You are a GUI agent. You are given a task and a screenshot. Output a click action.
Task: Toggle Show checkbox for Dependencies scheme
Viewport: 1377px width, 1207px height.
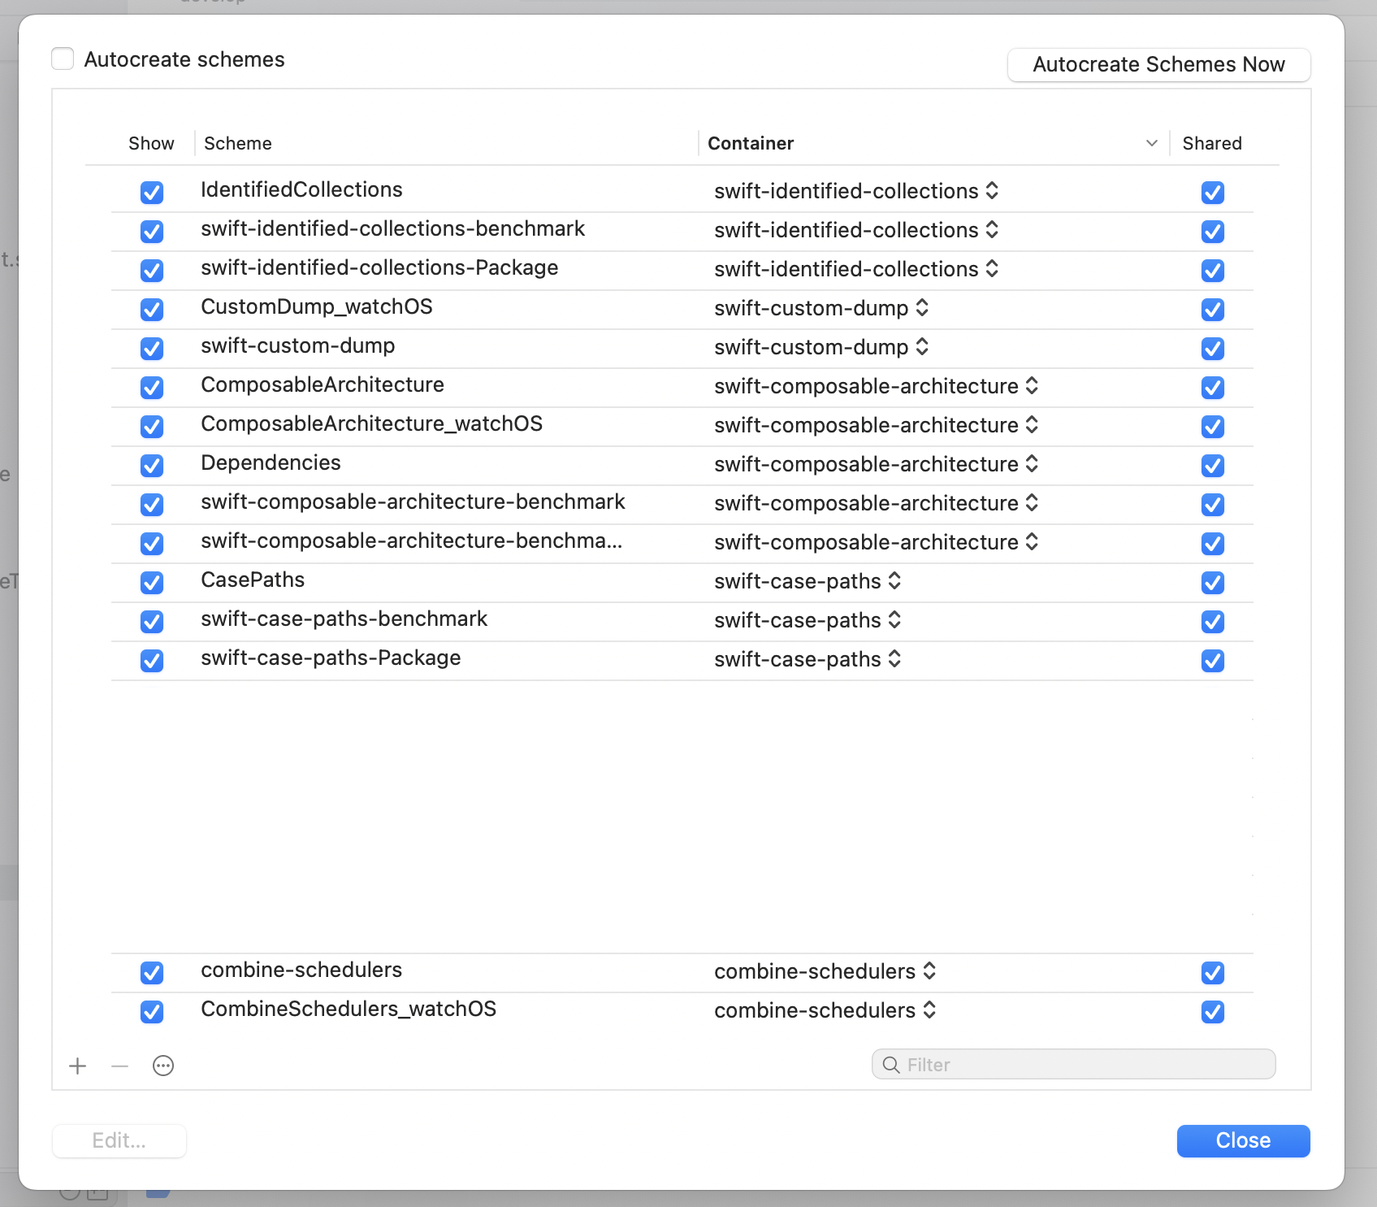[x=152, y=466]
